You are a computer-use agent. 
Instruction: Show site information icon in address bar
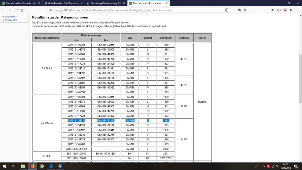(50, 10)
